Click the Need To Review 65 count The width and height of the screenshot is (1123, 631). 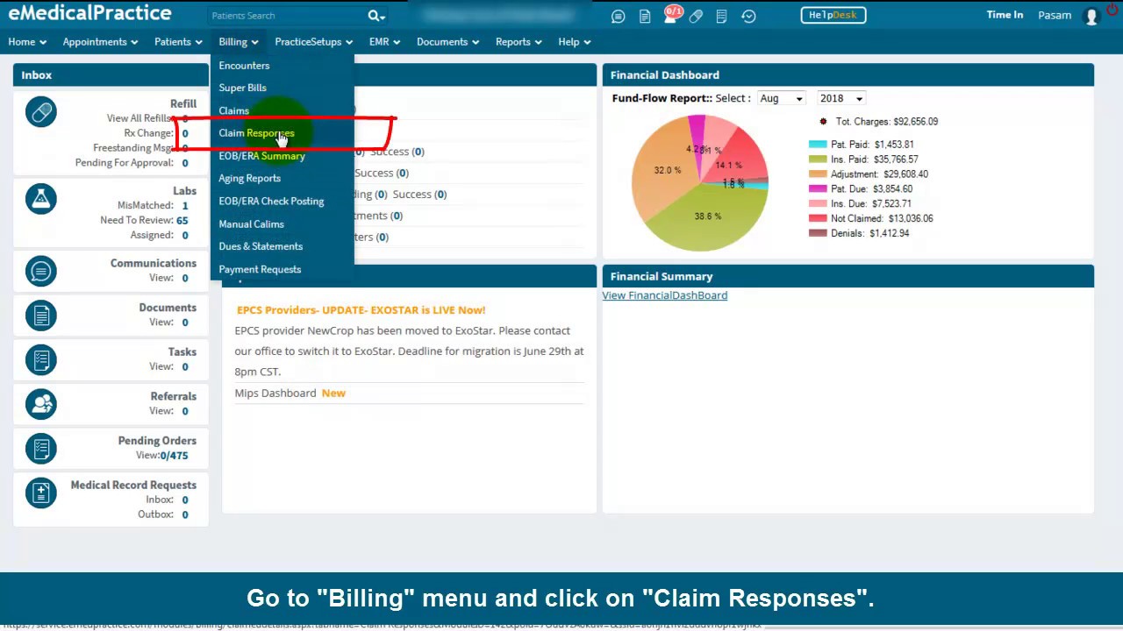click(182, 221)
